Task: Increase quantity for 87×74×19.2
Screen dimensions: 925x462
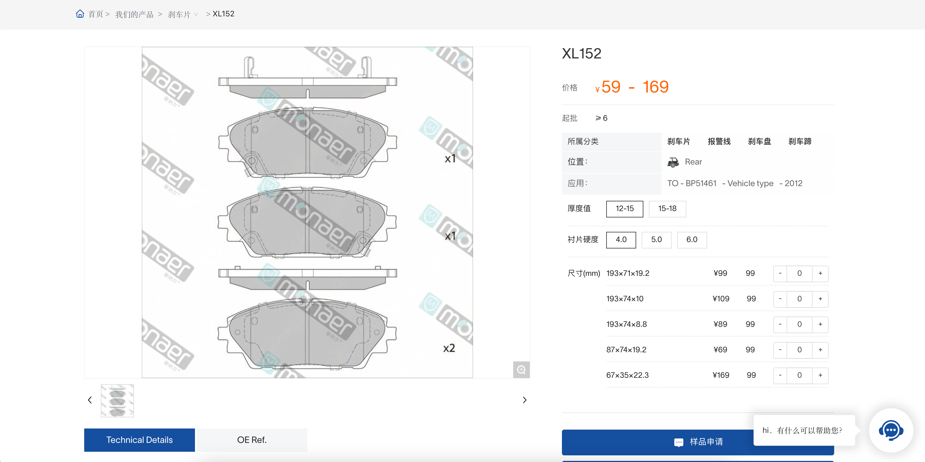Action: click(820, 350)
